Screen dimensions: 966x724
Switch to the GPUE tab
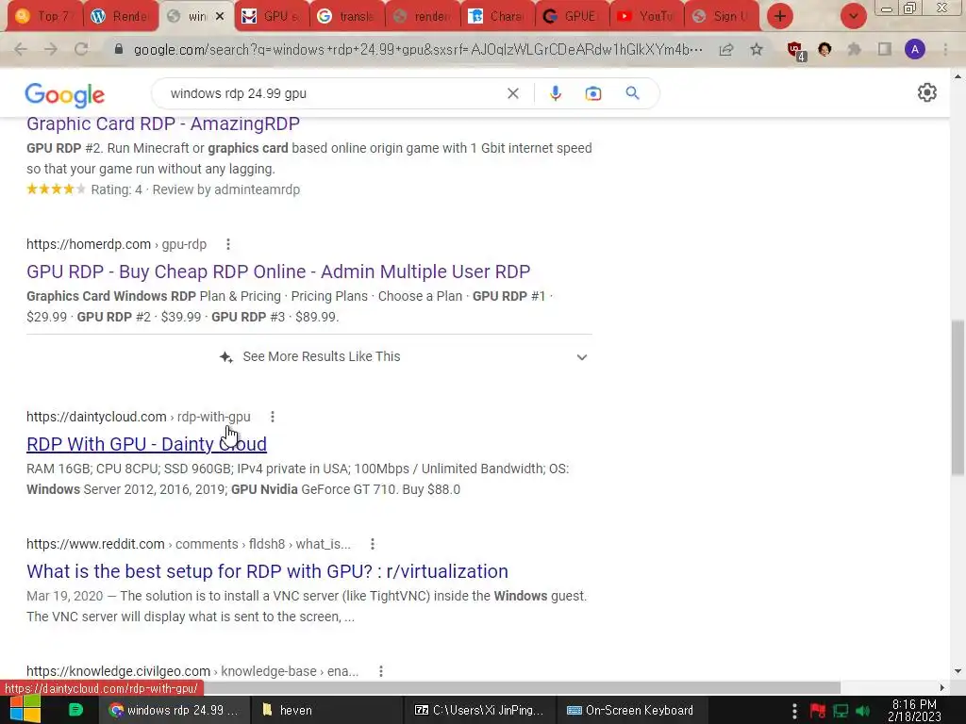coord(573,17)
